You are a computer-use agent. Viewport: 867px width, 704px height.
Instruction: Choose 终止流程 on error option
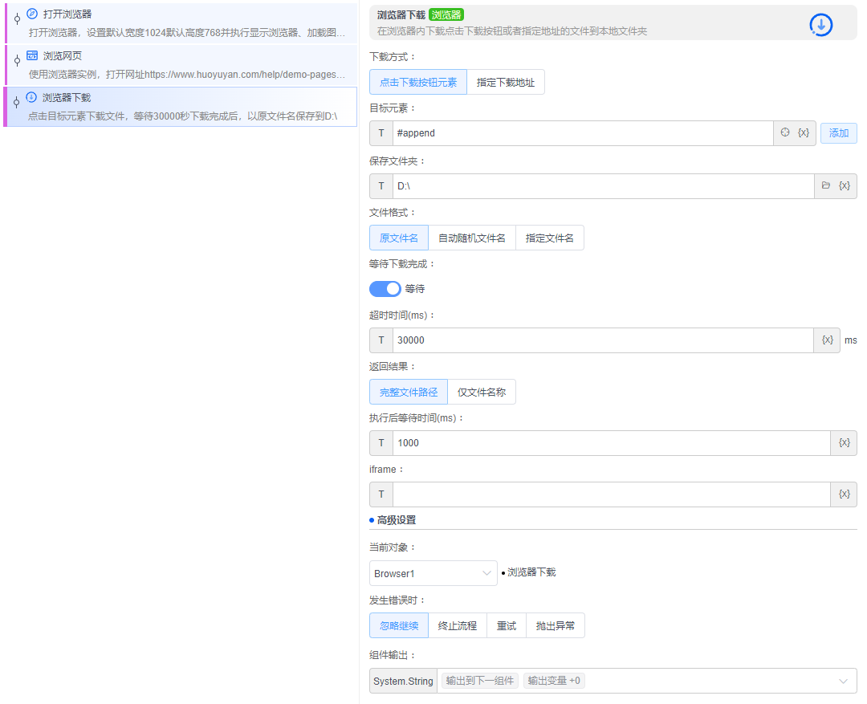click(x=458, y=626)
